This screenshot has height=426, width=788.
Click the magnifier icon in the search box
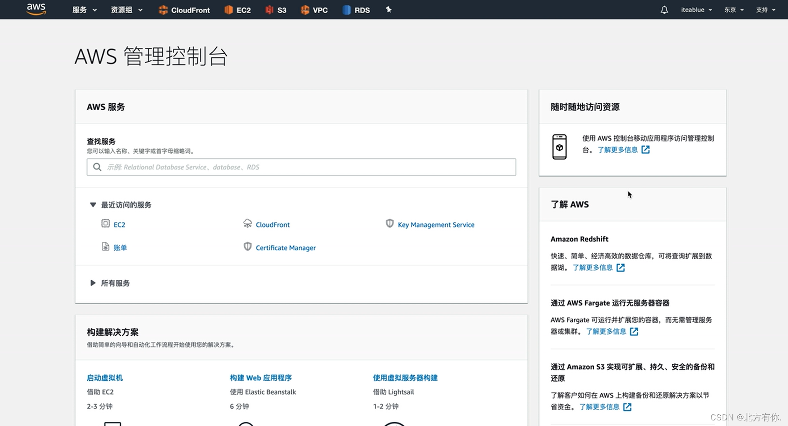tap(97, 167)
